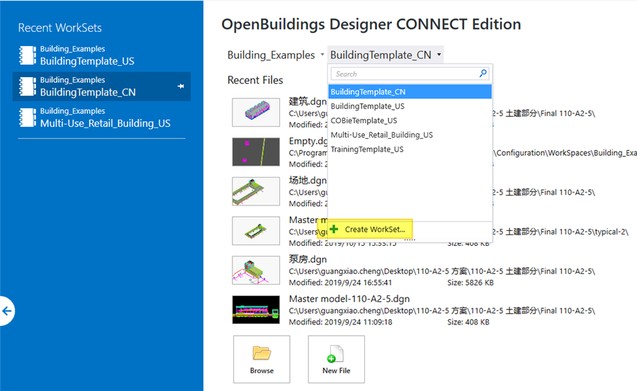The width and height of the screenshot is (637, 391).
Task: Choose BuildingTemplate_CN in the dropdown list
Action: [x=410, y=92]
